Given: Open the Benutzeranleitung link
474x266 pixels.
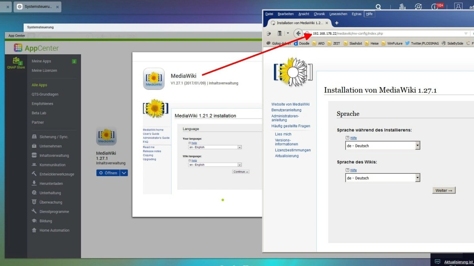Looking at the screenshot, I should pyautogui.click(x=286, y=110).
